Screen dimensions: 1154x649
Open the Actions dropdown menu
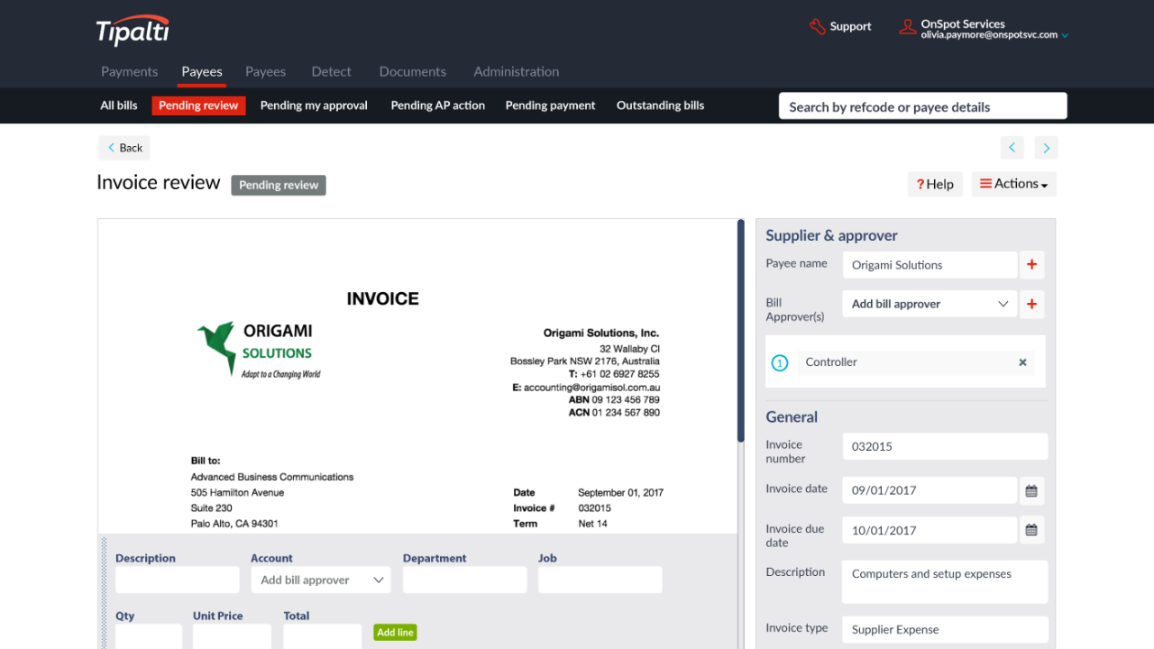point(1013,184)
